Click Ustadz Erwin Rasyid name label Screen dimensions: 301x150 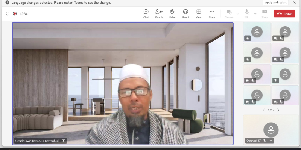[37, 141]
